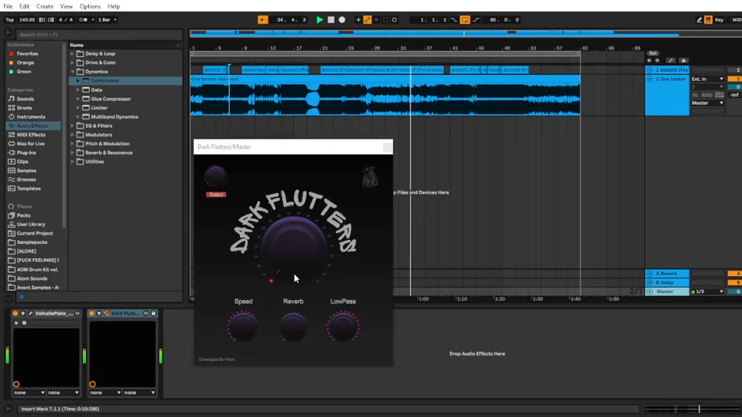Open the Edit menu
Screen dimensions: 742x417
coord(24,6)
